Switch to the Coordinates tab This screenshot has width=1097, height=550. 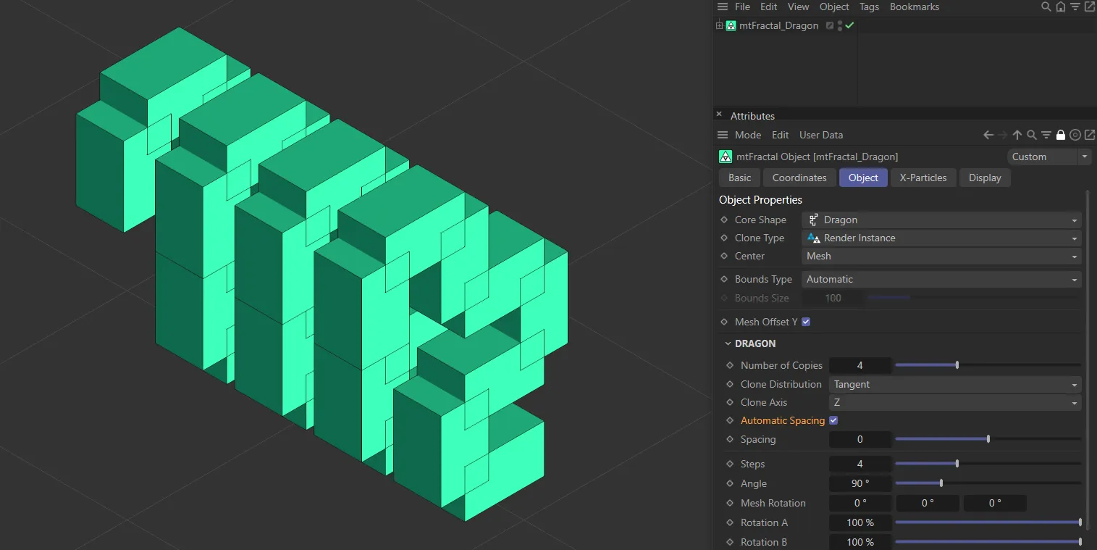pos(799,178)
